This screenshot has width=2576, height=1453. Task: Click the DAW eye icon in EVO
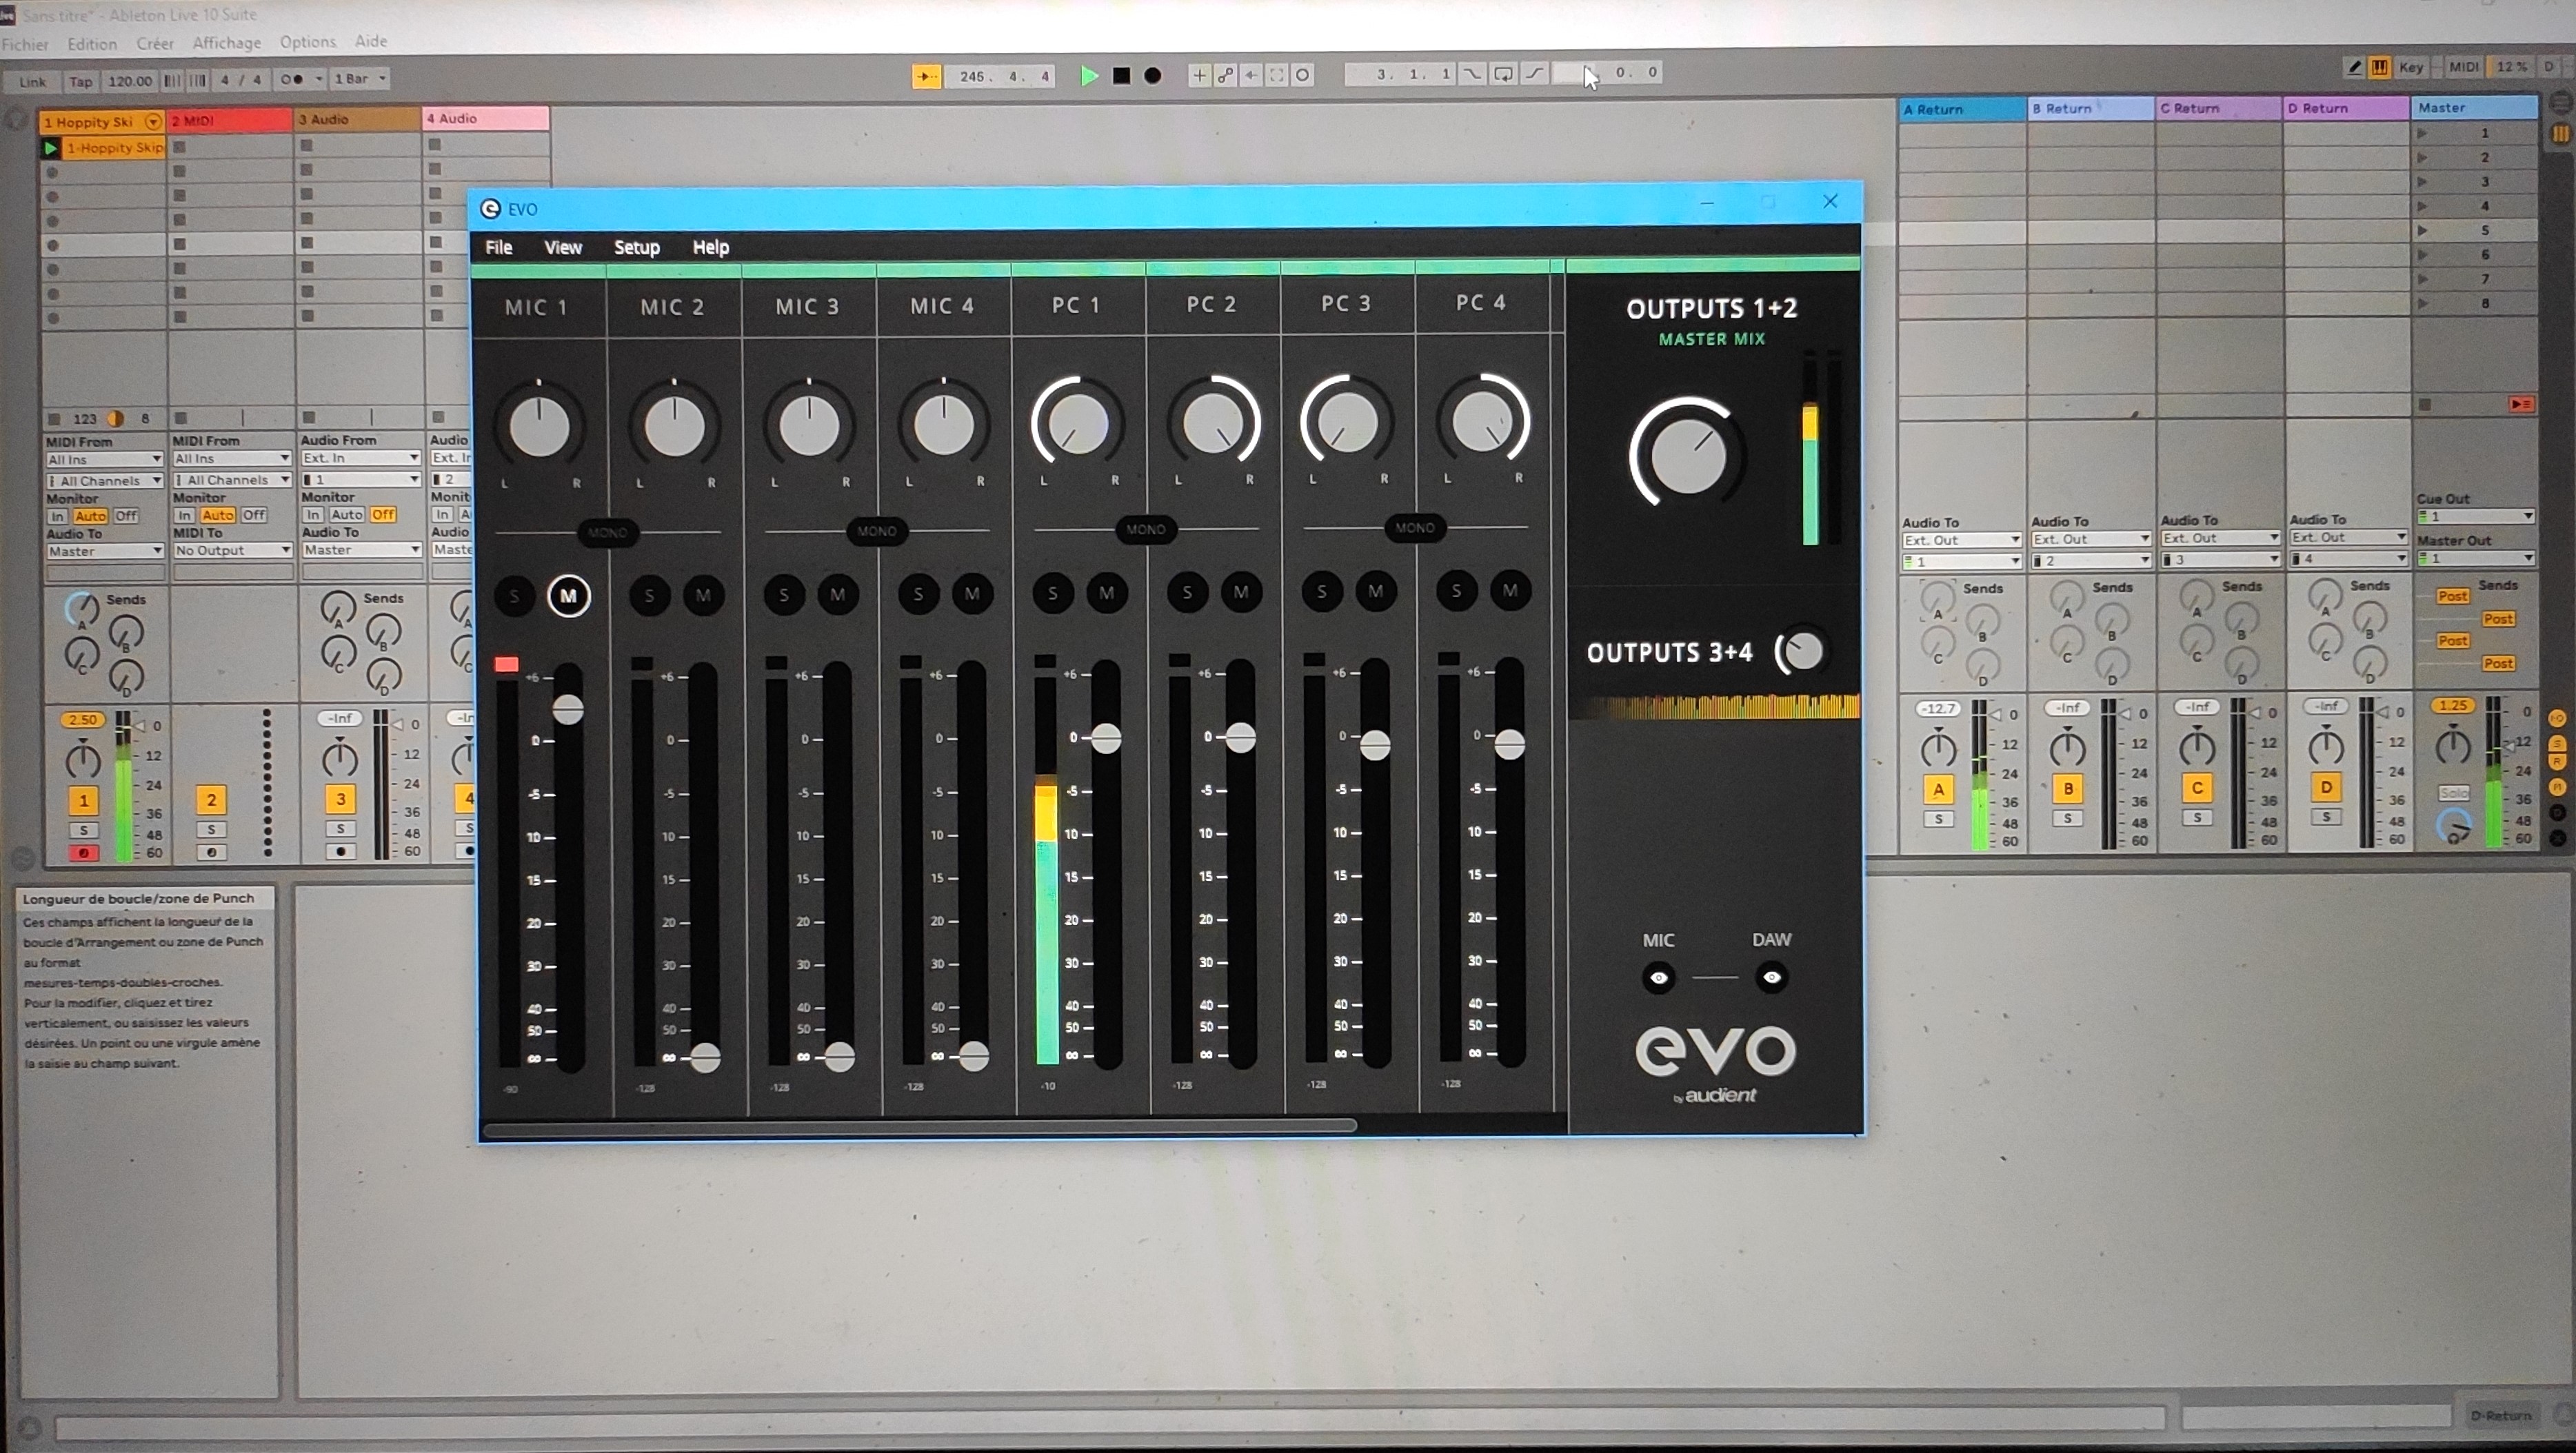coord(1771,976)
